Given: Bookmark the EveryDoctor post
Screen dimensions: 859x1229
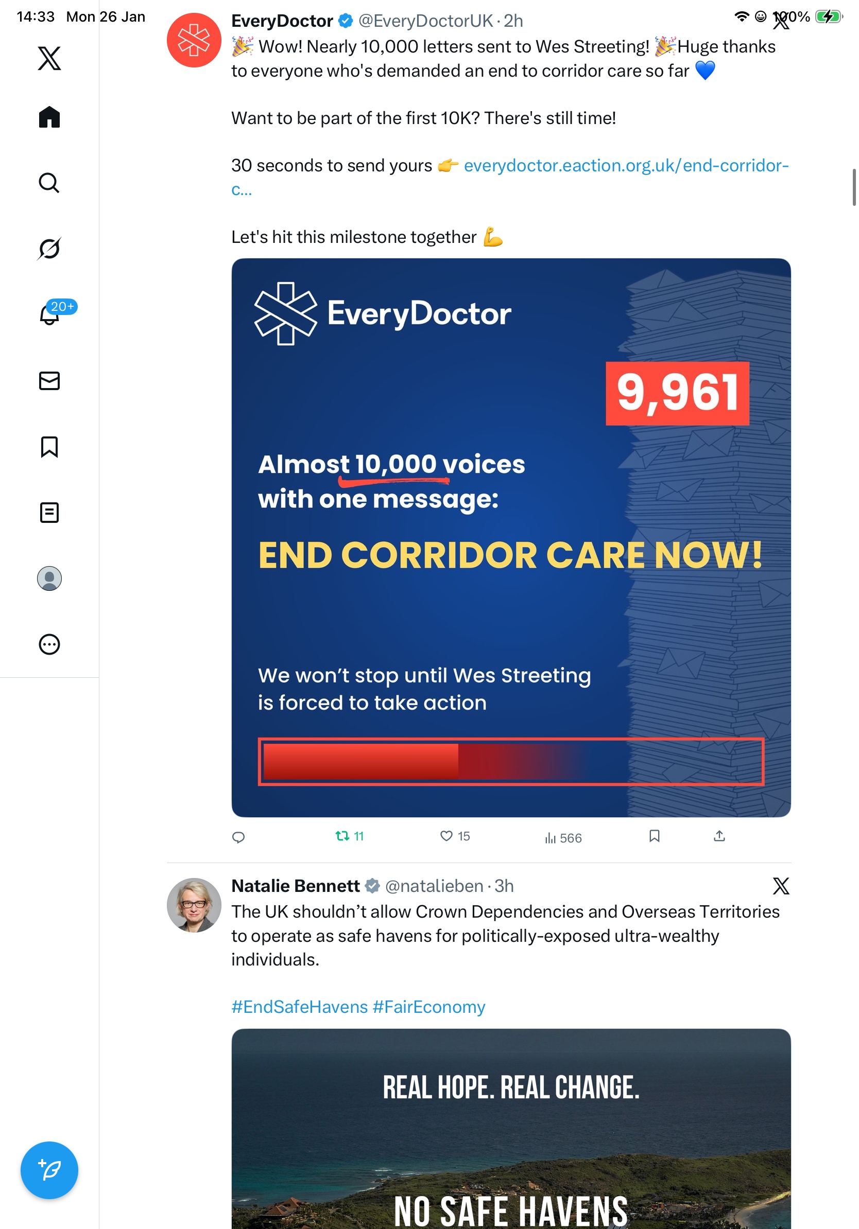Looking at the screenshot, I should 655,836.
